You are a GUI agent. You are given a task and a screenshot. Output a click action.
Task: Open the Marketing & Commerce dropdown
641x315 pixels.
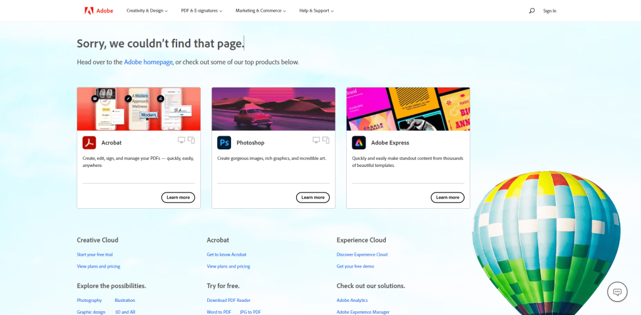click(x=260, y=11)
